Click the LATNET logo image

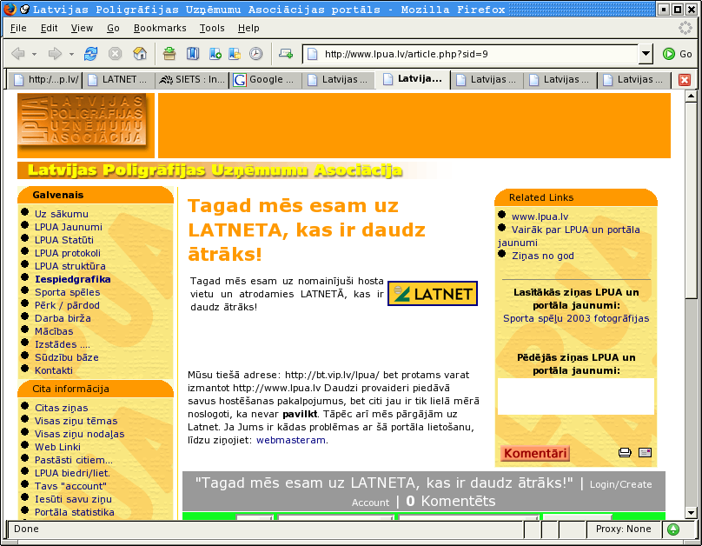(432, 294)
